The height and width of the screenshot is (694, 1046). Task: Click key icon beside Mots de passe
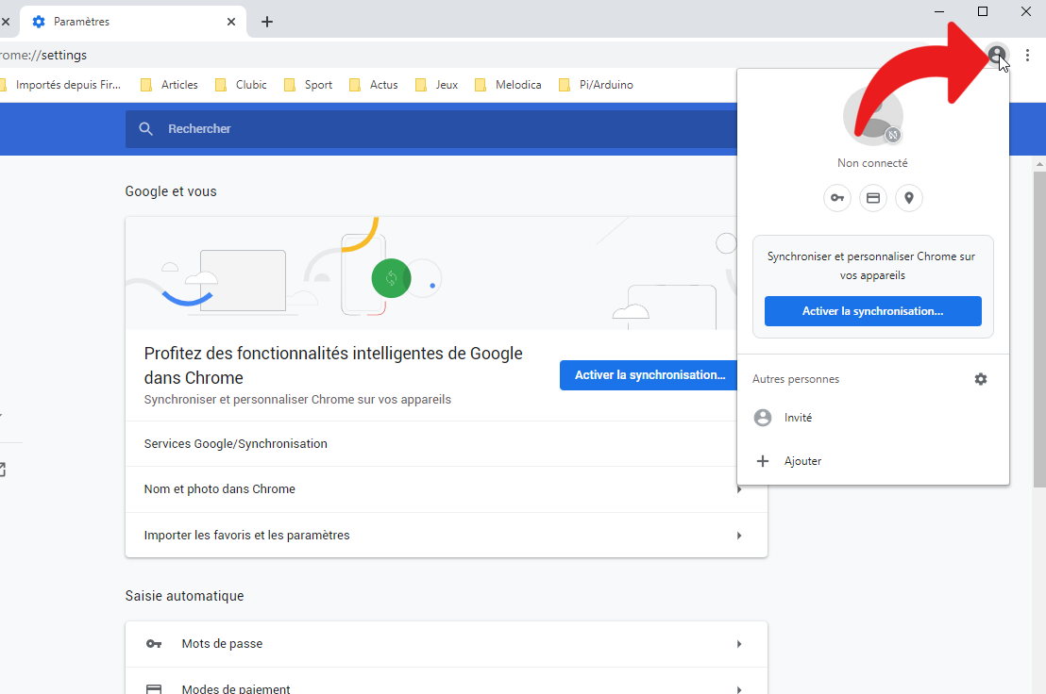154,644
